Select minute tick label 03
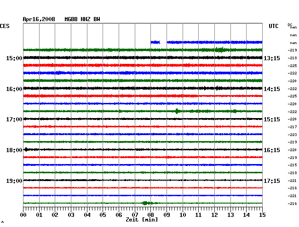299x227 pixels. (x=71, y=215)
